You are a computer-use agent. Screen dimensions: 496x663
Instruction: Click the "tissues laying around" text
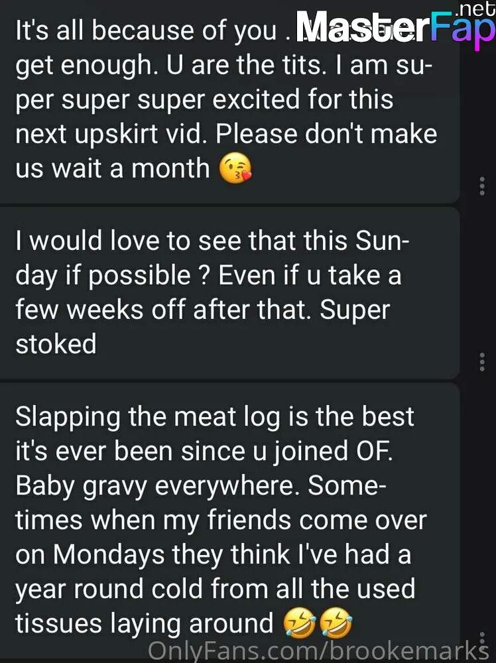click(x=145, y=623)
